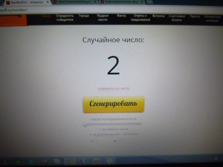Open the 'Пароли' menu item
Screen dimensions: 223x167
tap(195, 16)
